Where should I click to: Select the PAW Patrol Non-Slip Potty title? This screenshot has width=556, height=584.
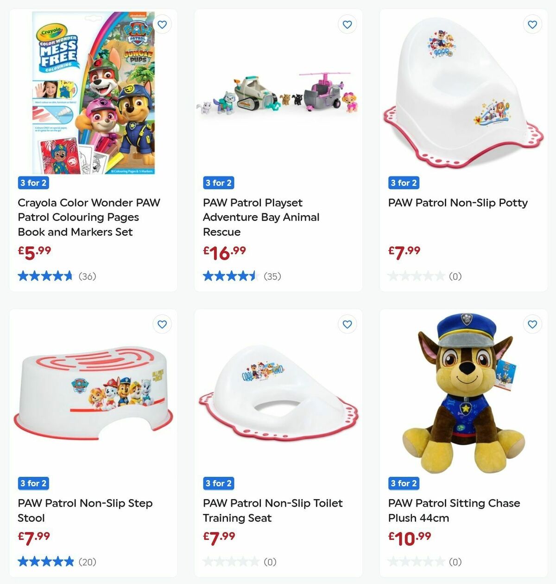coord(457,203)
